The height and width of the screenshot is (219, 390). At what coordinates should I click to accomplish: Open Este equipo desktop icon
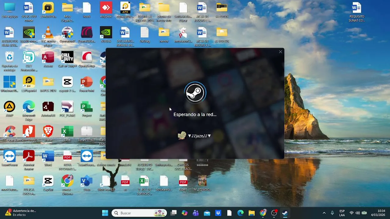point(9,11)
